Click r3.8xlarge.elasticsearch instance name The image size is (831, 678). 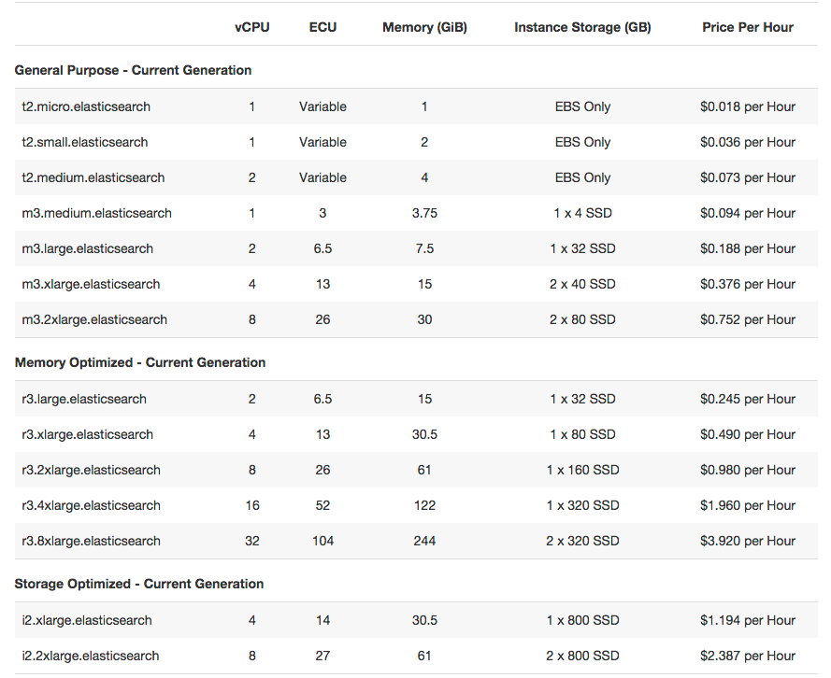click(91, 541)
